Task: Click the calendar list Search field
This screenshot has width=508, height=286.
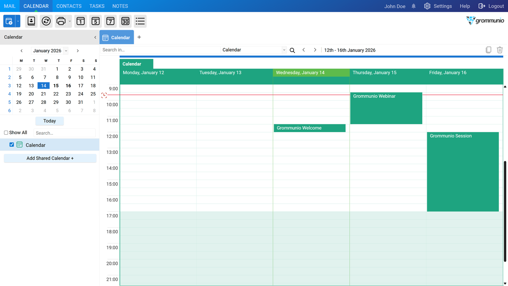Action: pos(65,133)
